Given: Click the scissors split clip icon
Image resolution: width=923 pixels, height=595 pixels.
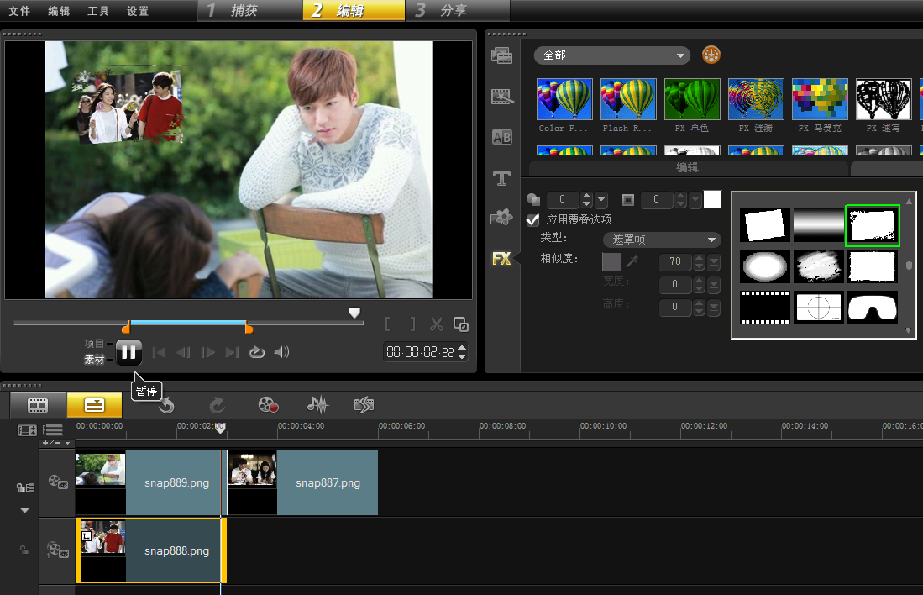Looking at the screenshot, I should coord(436,324).
